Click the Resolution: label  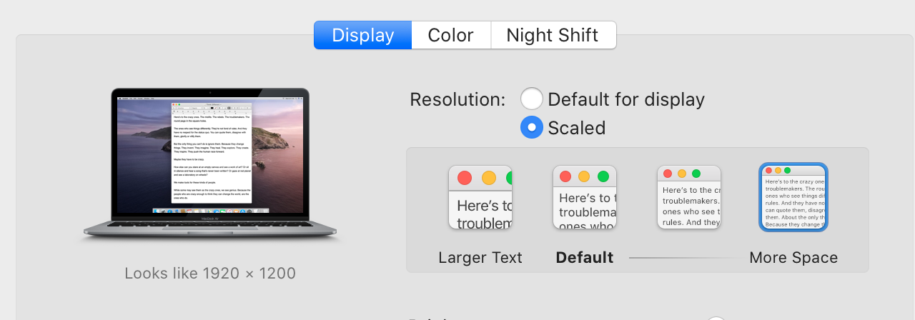(457, 99)
